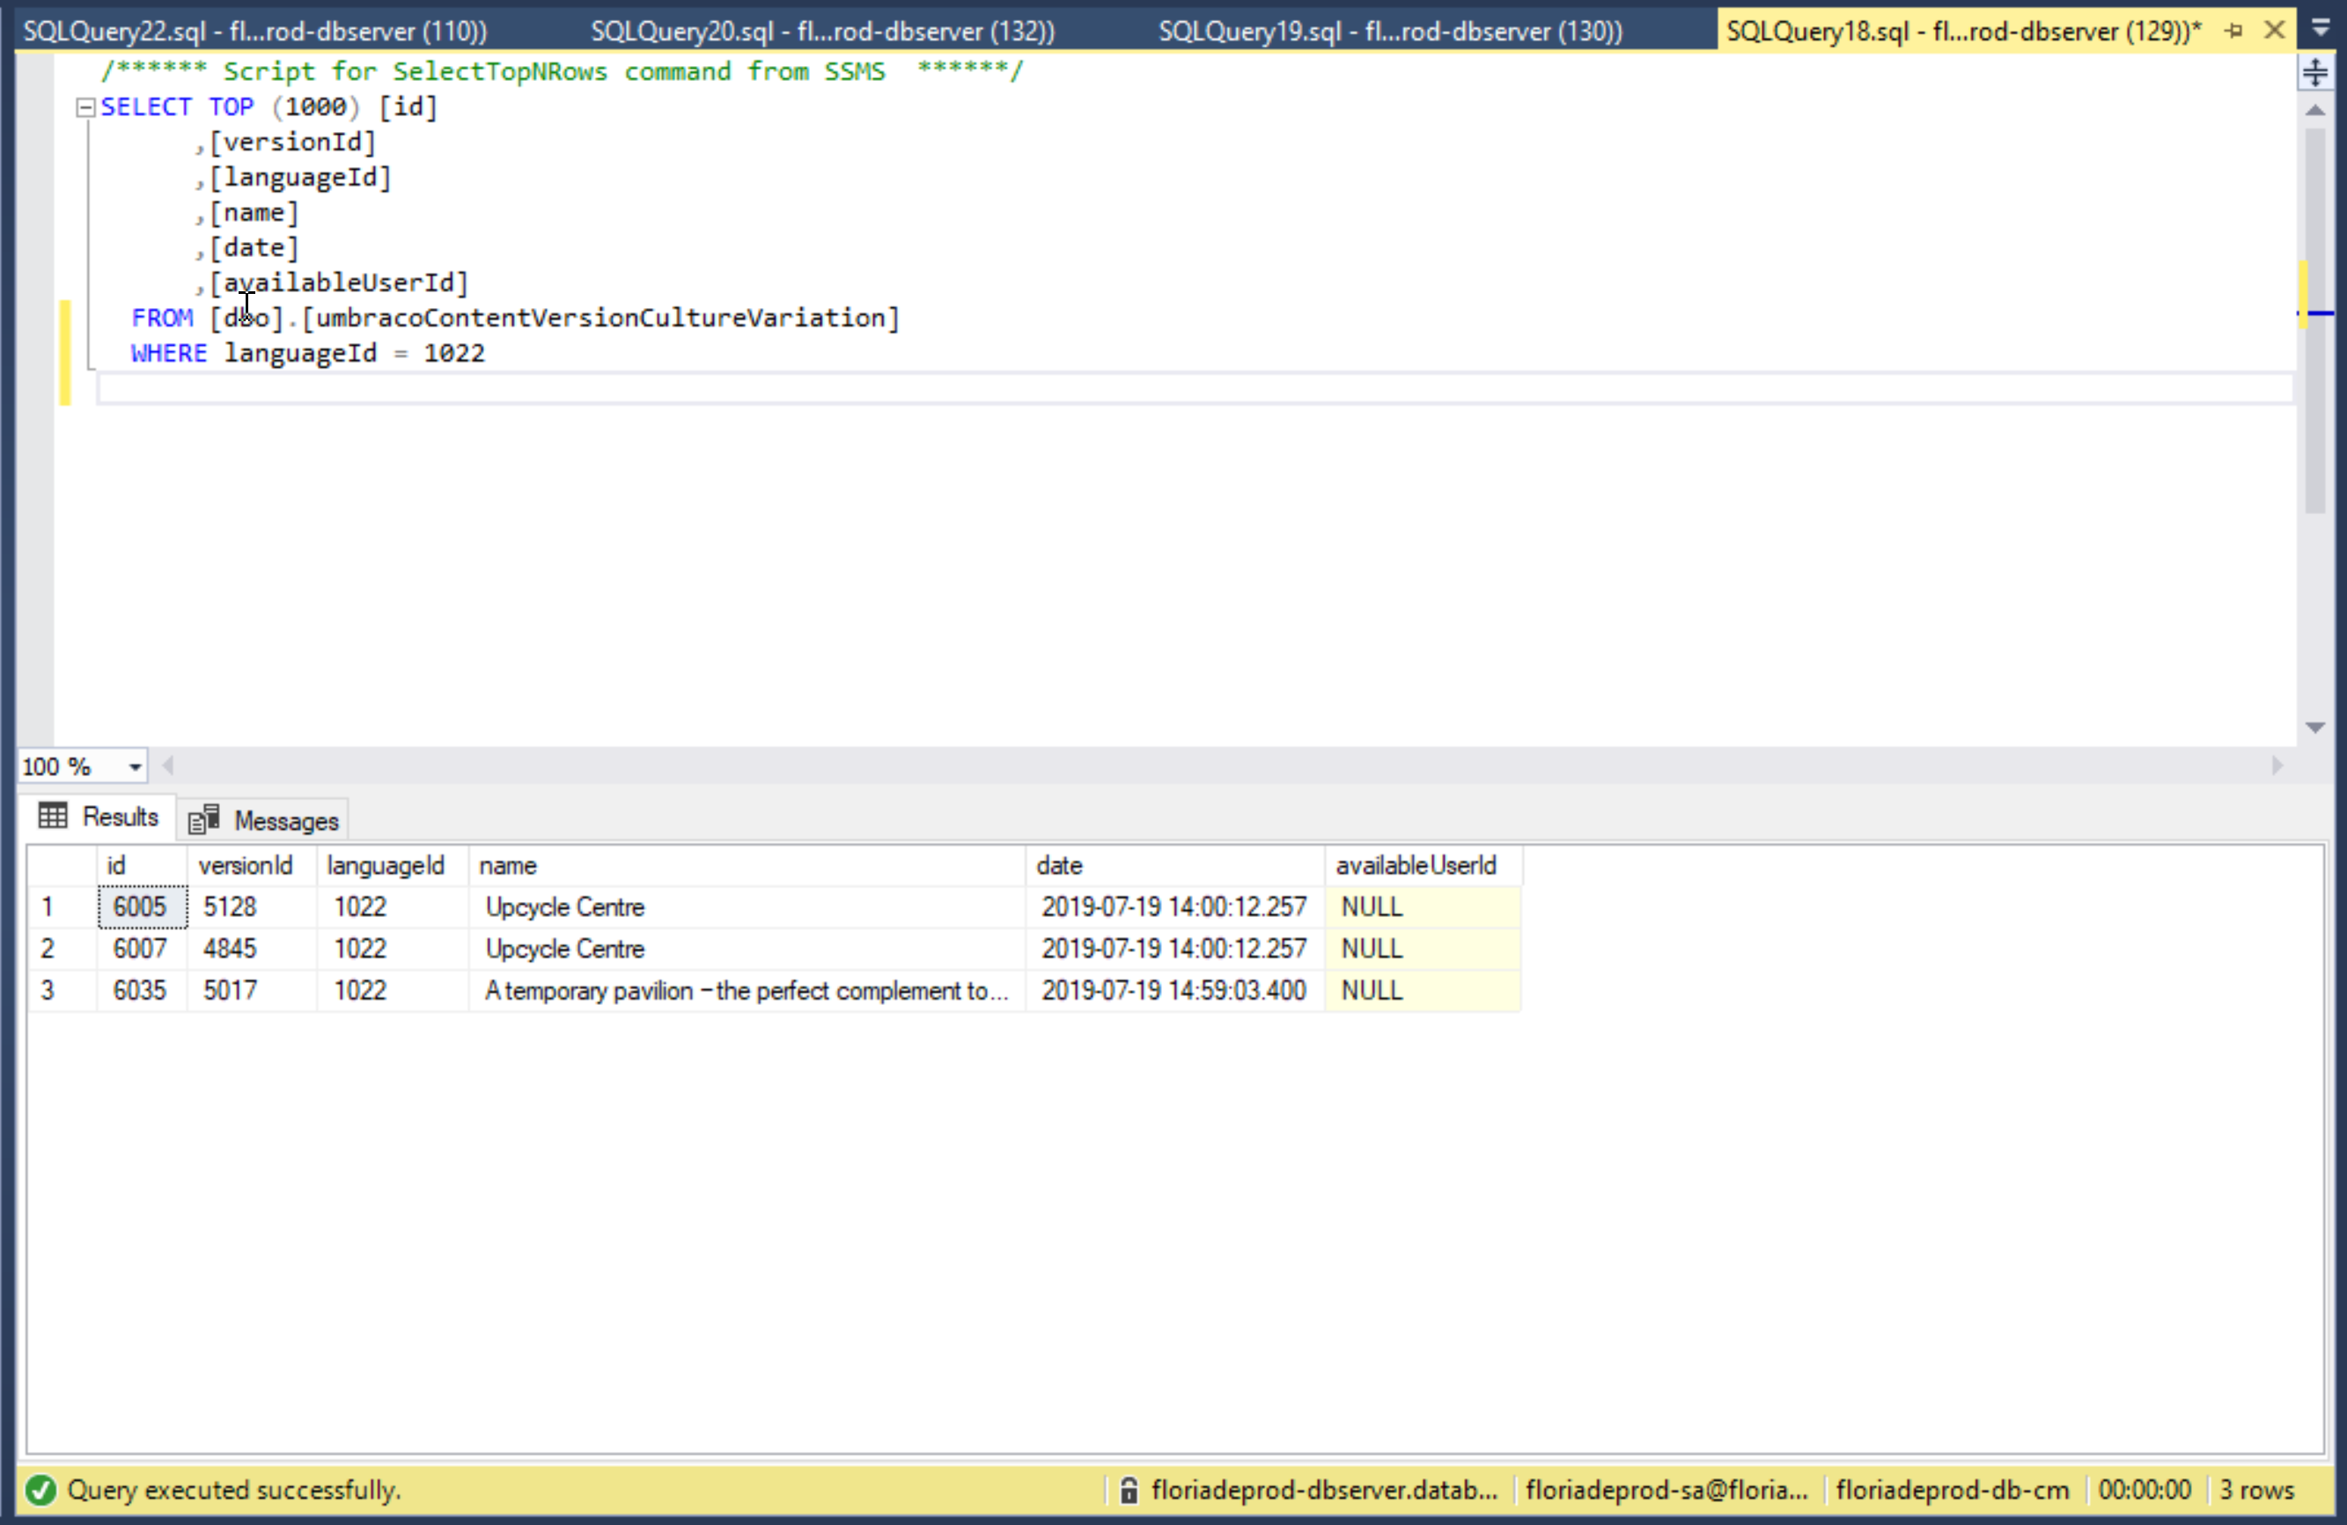This screenshot has width=2347, height=1525.
Task: Open the zoom percentage dropdown
Action: pyautogui.click(x=135, y=766)
